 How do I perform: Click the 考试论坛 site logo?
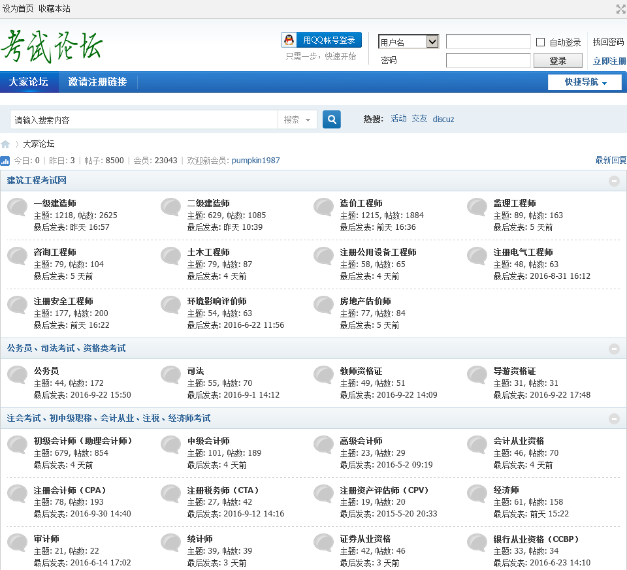52,46
